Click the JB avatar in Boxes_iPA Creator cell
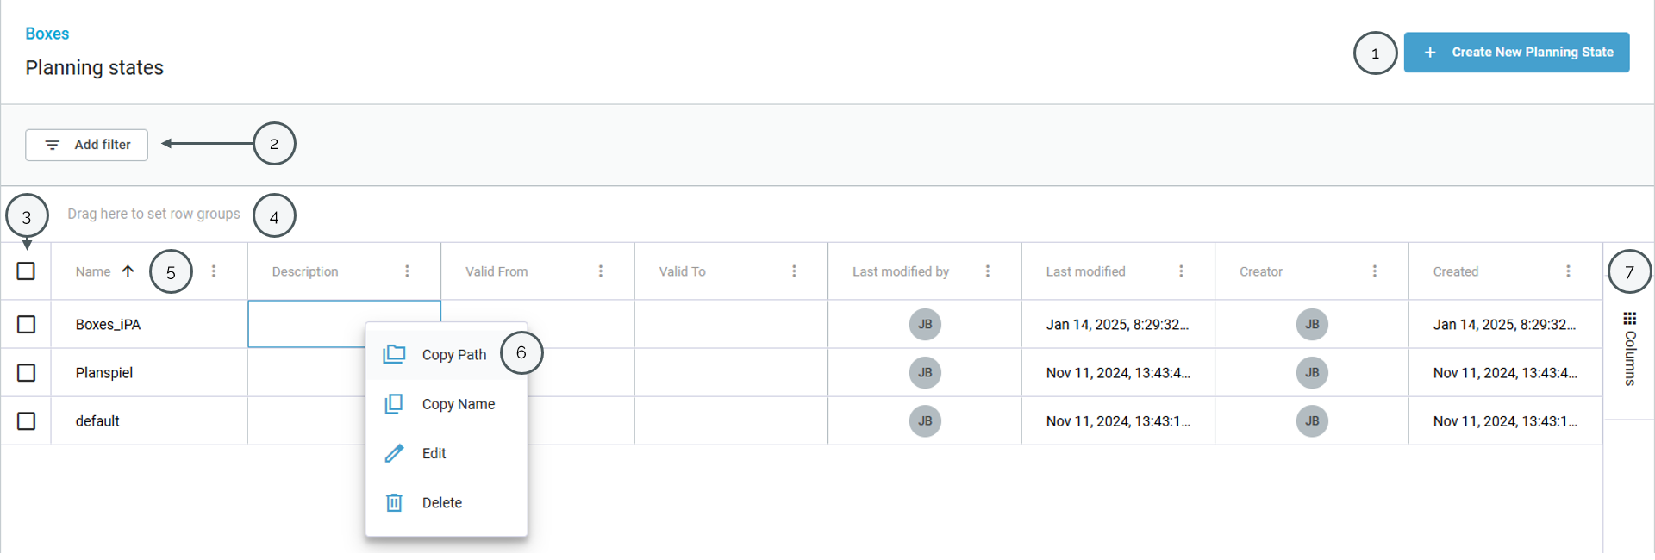This screenshot has width=1655, height=560. pyautogui.click(x=1311, y=325)
